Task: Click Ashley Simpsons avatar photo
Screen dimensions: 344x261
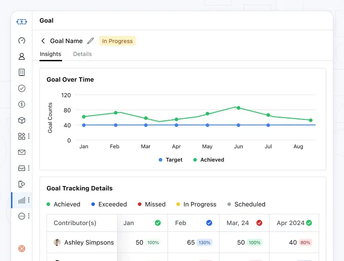Action: tap(57, 242)
